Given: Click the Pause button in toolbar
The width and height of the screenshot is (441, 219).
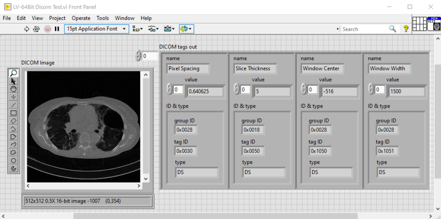Looking at the screenshot, I should coord(57,29).
